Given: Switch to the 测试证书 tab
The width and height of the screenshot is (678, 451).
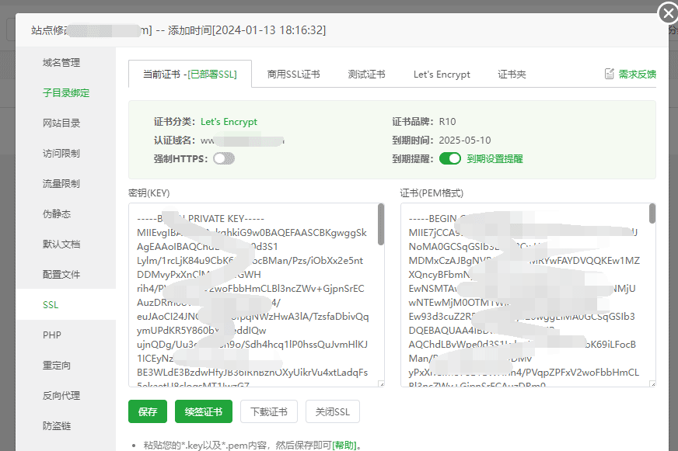Looking at the screenshot, I should pos(366,75).
